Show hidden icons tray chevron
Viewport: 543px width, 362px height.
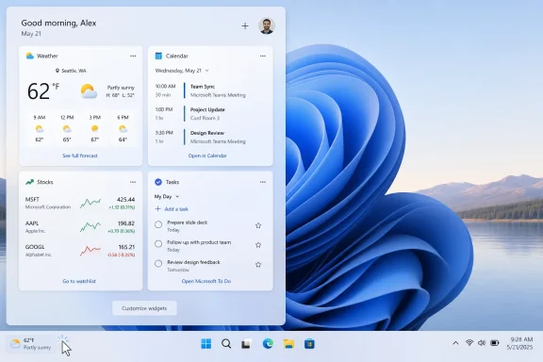click(455, 343)
